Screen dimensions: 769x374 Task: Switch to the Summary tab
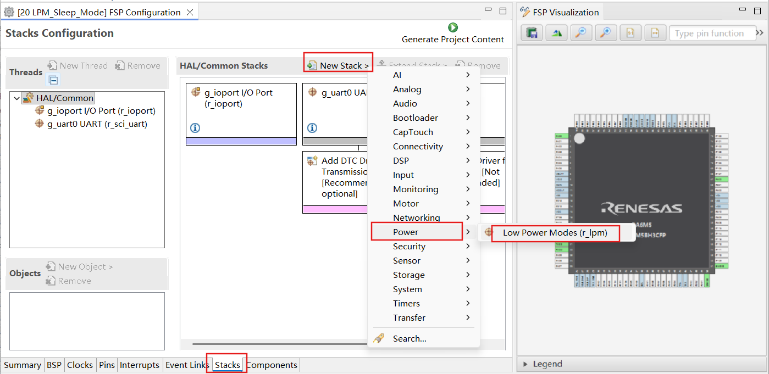point(23,365)
